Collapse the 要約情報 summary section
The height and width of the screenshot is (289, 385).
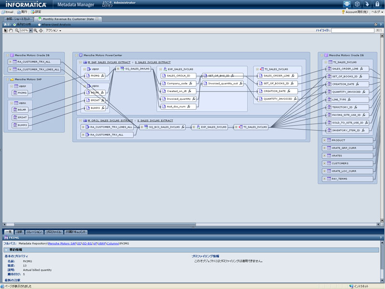(x=6, y=250)
